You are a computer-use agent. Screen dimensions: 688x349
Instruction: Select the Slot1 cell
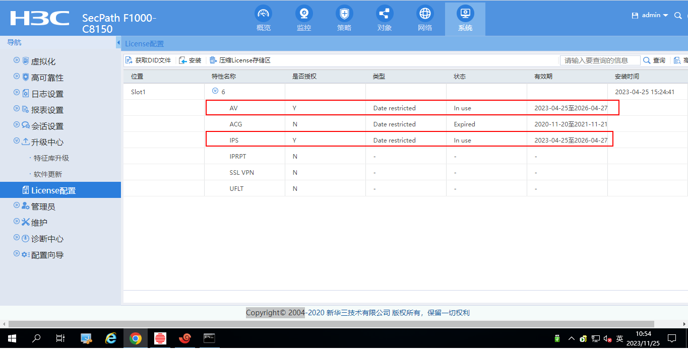(x=164, y=92)
